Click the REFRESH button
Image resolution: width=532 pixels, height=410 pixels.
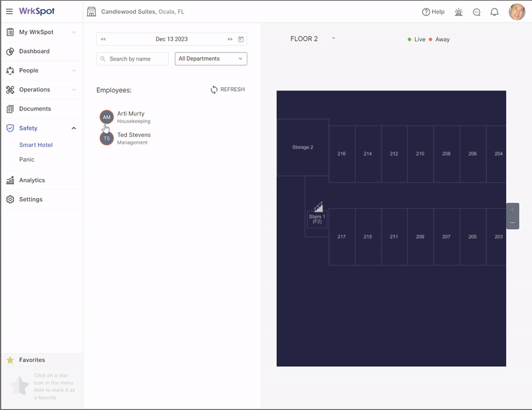click(x=227, y=90)
